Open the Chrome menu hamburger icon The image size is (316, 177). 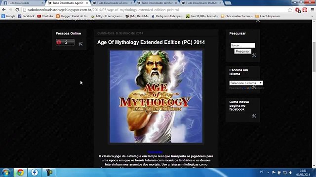click(x=313, y=10)
